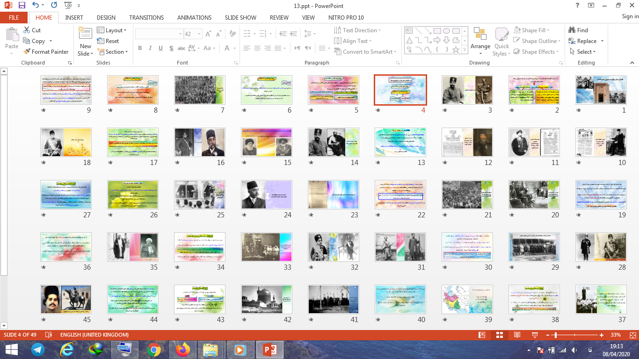Toggle Bold formatting button
Image resolution: width=639 pixels, height=359 pixels.
tap(140, 48)
